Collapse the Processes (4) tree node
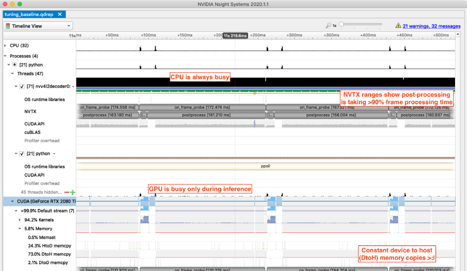The image size is (467, 271). point(5,56)
